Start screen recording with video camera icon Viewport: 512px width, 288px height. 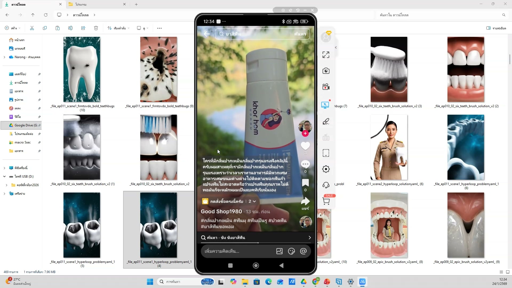tap(326, 87)
